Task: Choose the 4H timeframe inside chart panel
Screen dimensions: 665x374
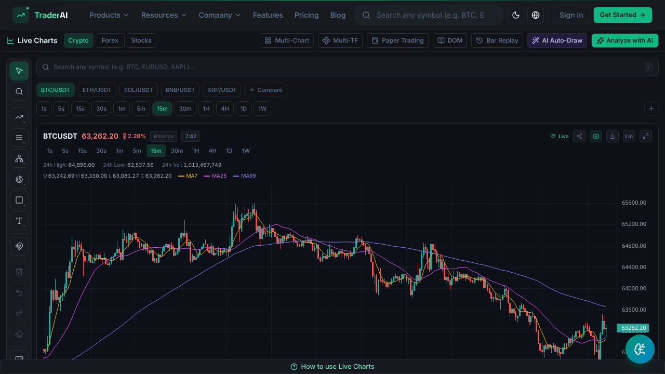Action: point(212,151)
